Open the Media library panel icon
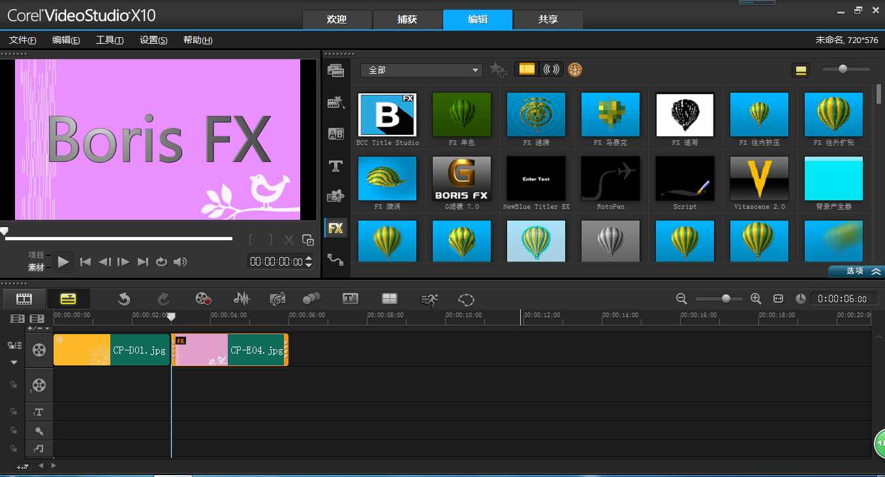This screenshot has height=477, width=885. click(335, 70)
